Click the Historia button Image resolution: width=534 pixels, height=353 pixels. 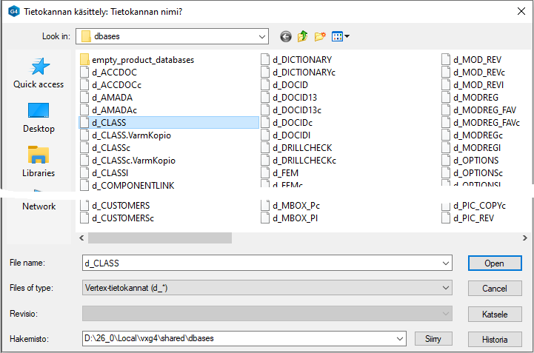pos(494,340)
